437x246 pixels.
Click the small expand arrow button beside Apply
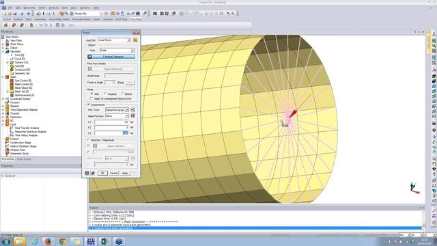coord(134,173)
